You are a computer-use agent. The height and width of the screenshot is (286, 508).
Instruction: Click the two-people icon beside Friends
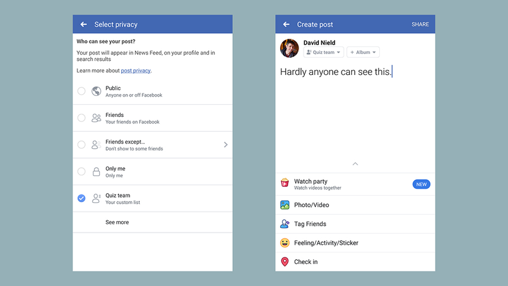[x=97, y=118]
